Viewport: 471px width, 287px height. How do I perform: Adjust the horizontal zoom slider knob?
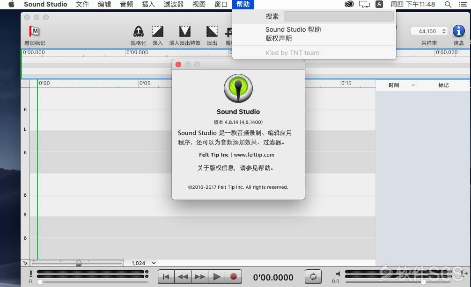pyautogui.click(x=78, y=263)
